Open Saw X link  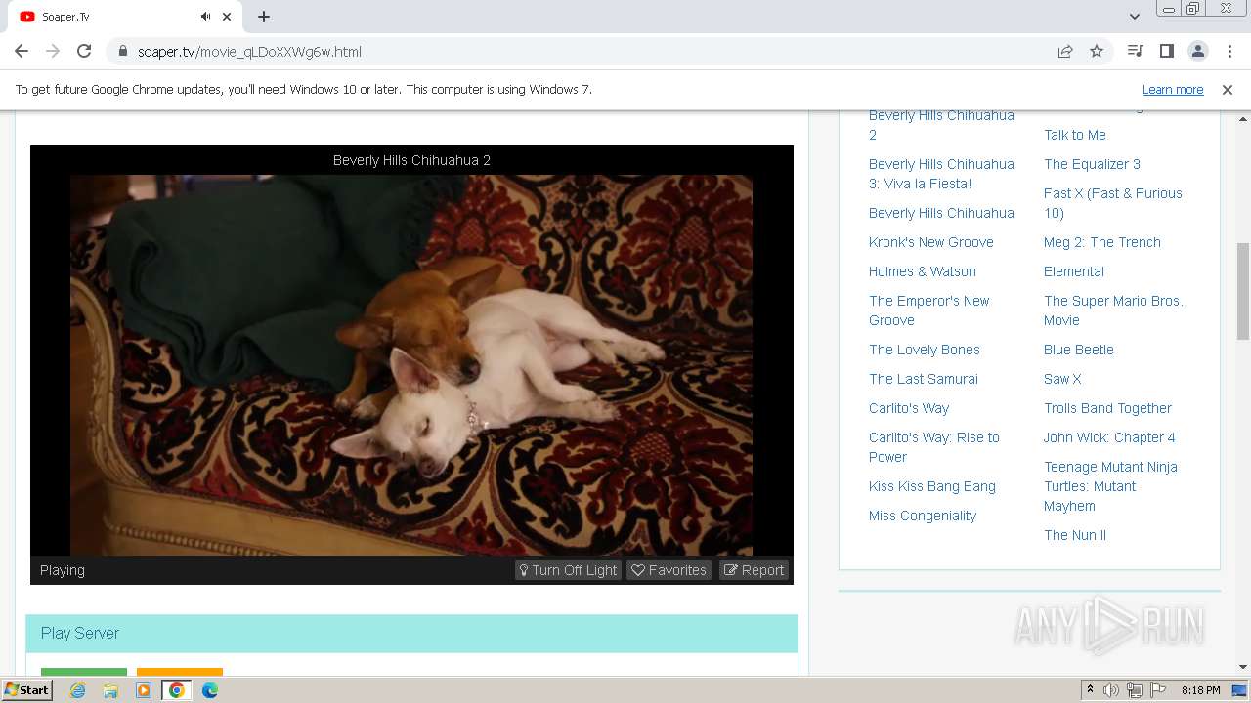point(1062,379)
